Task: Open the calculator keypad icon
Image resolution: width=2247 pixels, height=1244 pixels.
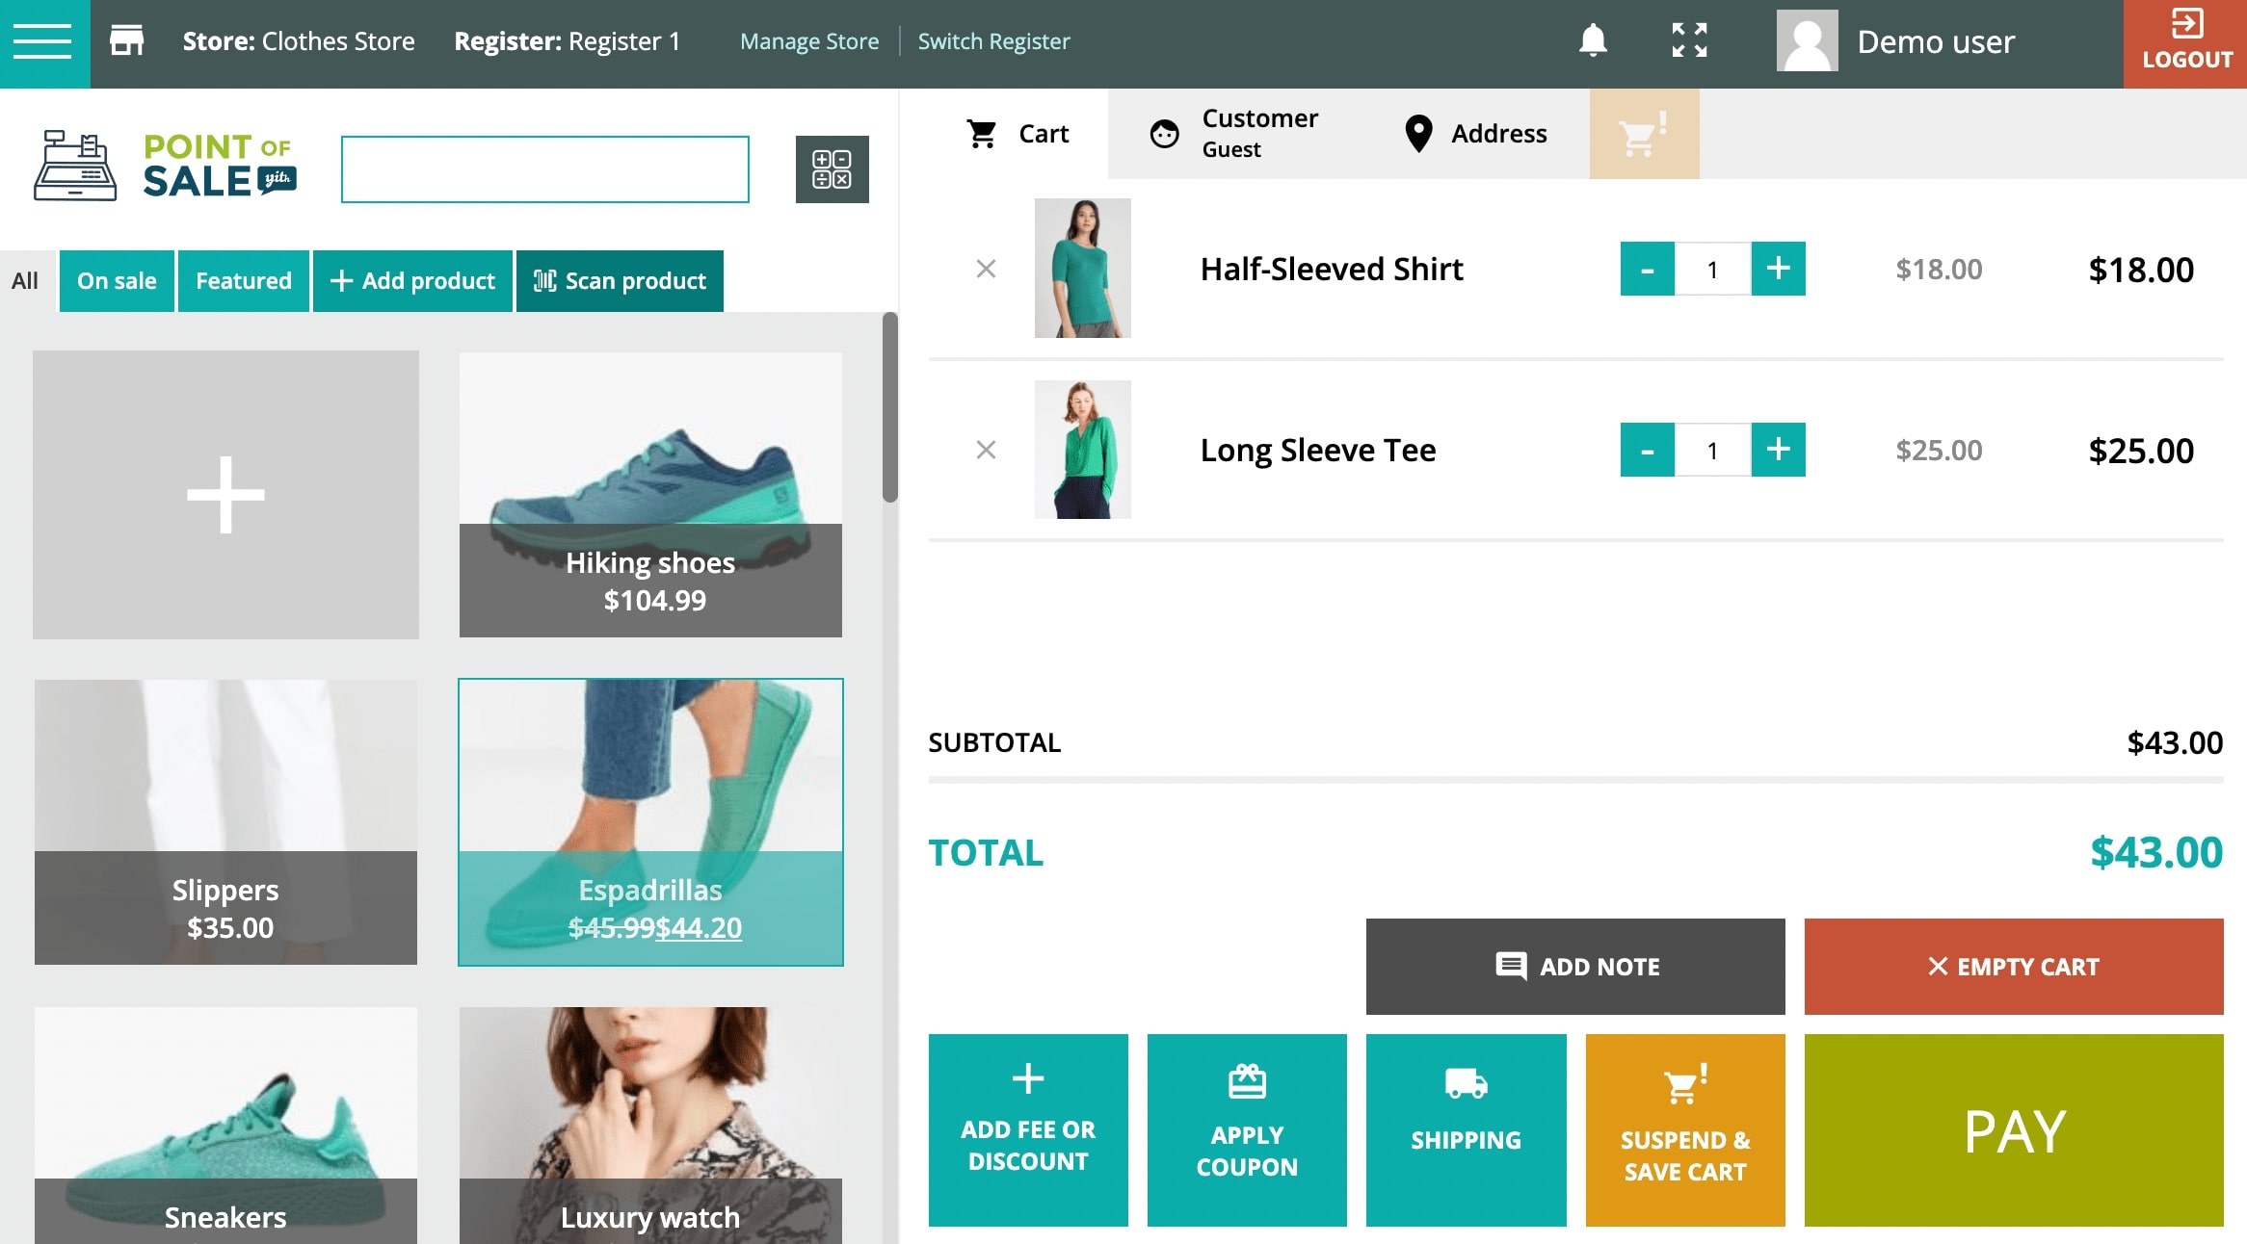Action: point(832,169)
